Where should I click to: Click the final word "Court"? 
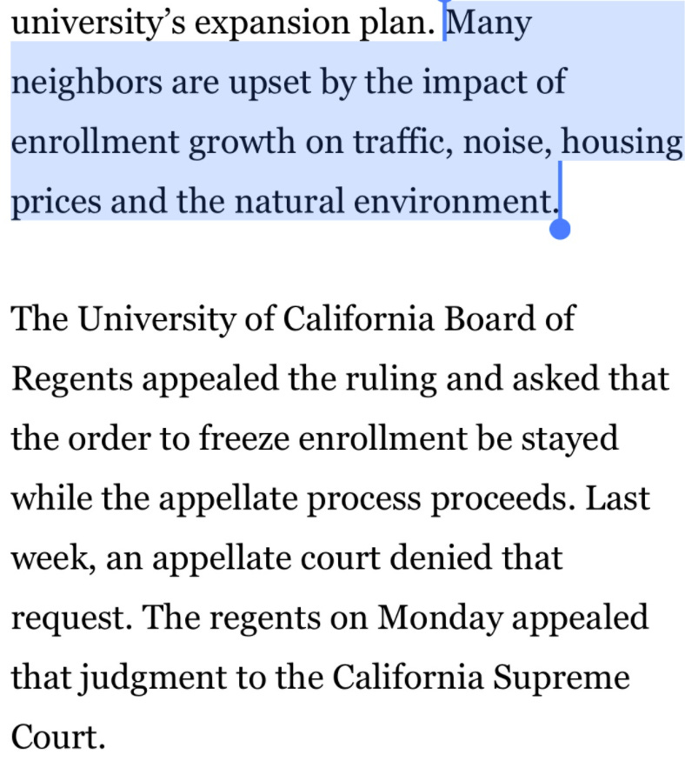click(x=58, y=738)
